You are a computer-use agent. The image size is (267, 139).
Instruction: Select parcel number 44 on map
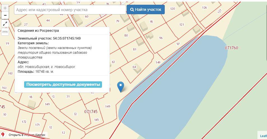pyautogui.click(x=48, y=21)
